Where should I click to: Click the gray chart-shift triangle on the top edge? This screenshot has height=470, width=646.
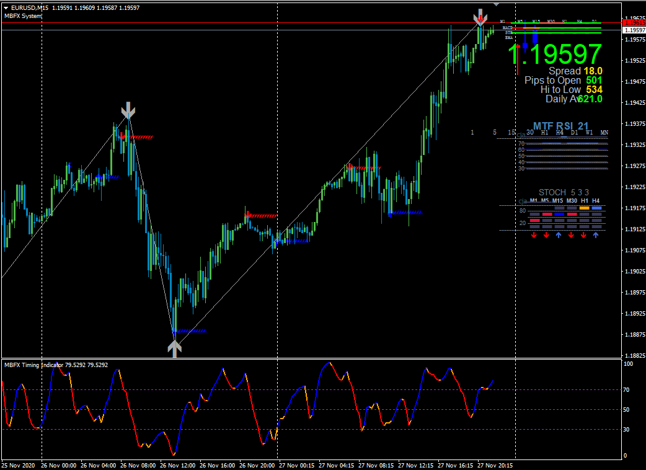pos(497,4)
